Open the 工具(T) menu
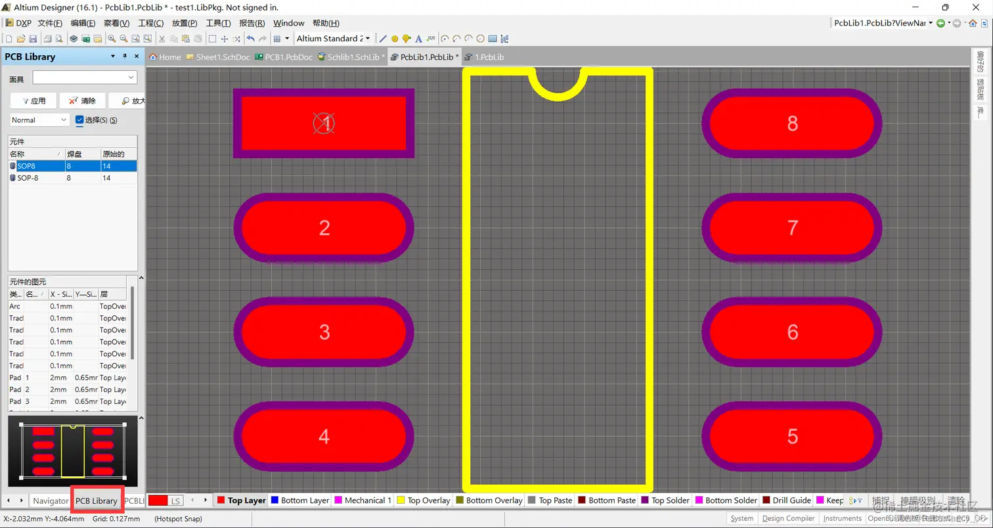Screen dimensions: 993x528 (218, 23)
